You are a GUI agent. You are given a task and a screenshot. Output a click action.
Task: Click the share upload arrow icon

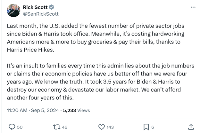pyautogui.click(x=191, y=127)
